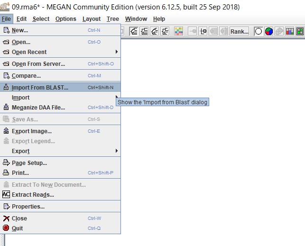Click the Rank... toolbar button
Viewport: 305px width, 246px height.
click(x=239, y=31)
